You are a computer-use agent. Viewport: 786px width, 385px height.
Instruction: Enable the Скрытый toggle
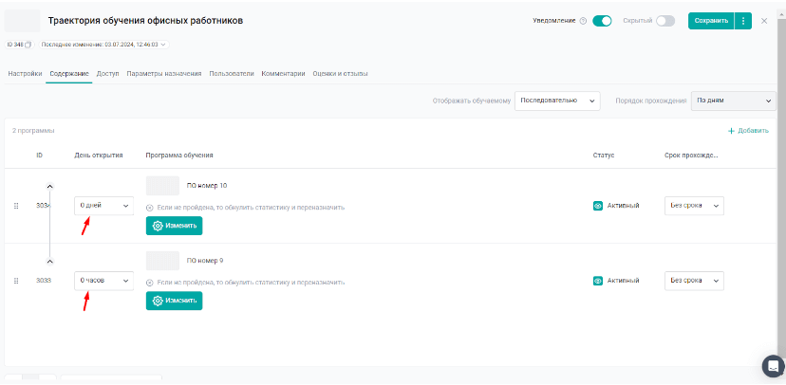(x=664, y=21)
